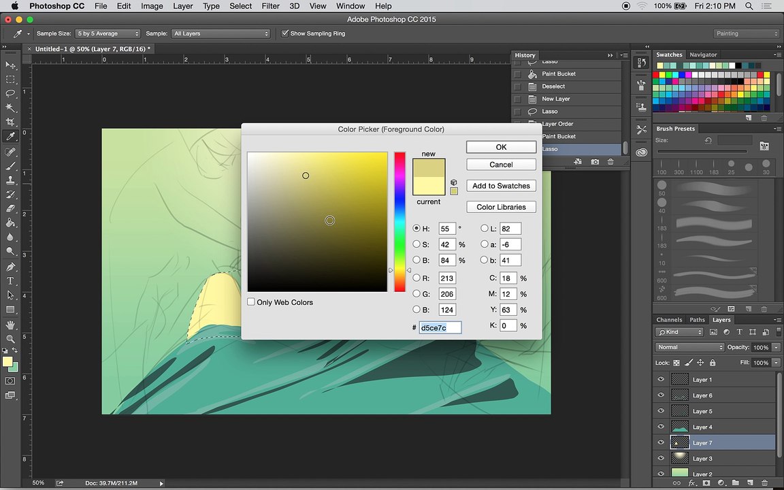Select the Magic Wand tool
This screenshot has width=784, height=490.
pyautogui.click(x=10, y=108)
